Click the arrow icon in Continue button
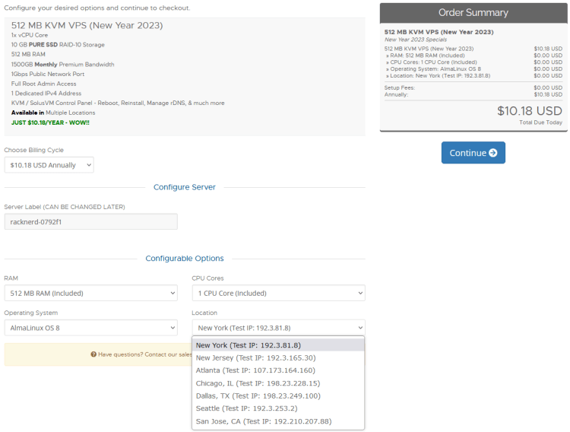The width and height of the screenshot is (570, 432). 493,153
